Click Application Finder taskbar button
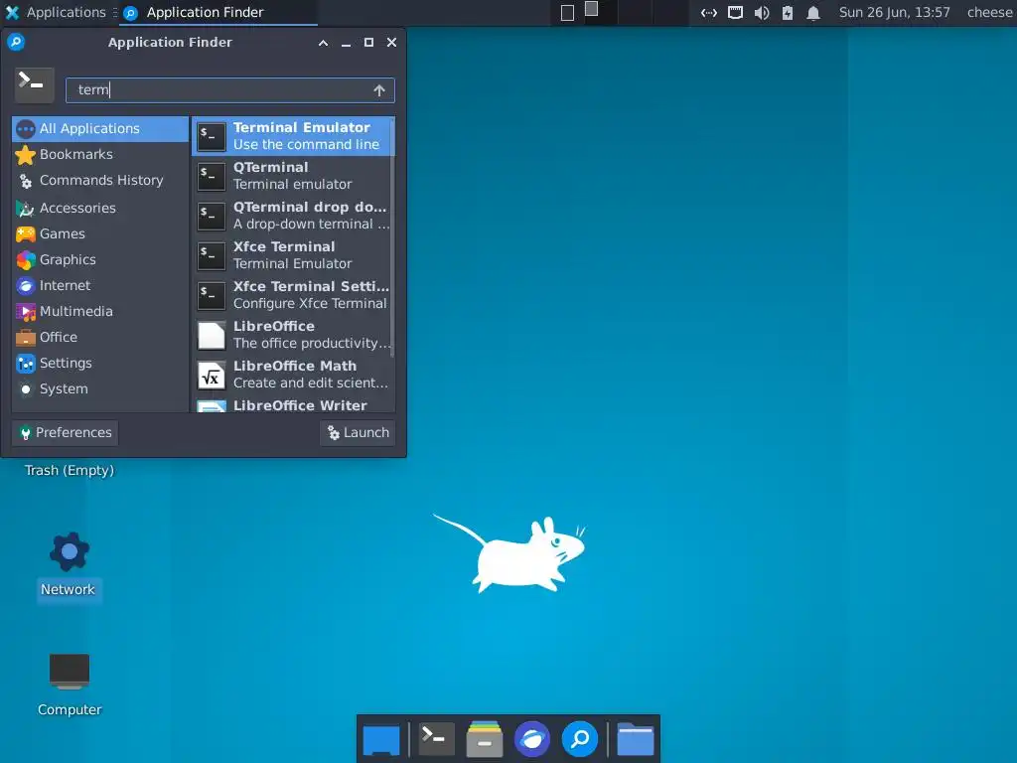1017x763 pixels. click(218, 12)
